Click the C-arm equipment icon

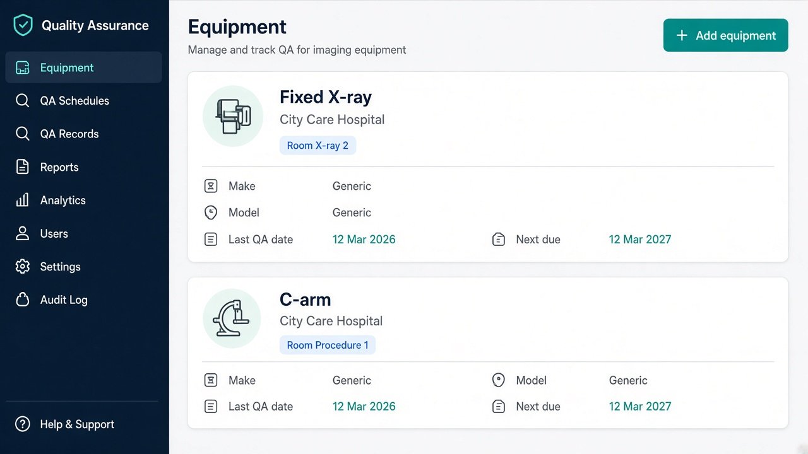(x=232, y=318)
